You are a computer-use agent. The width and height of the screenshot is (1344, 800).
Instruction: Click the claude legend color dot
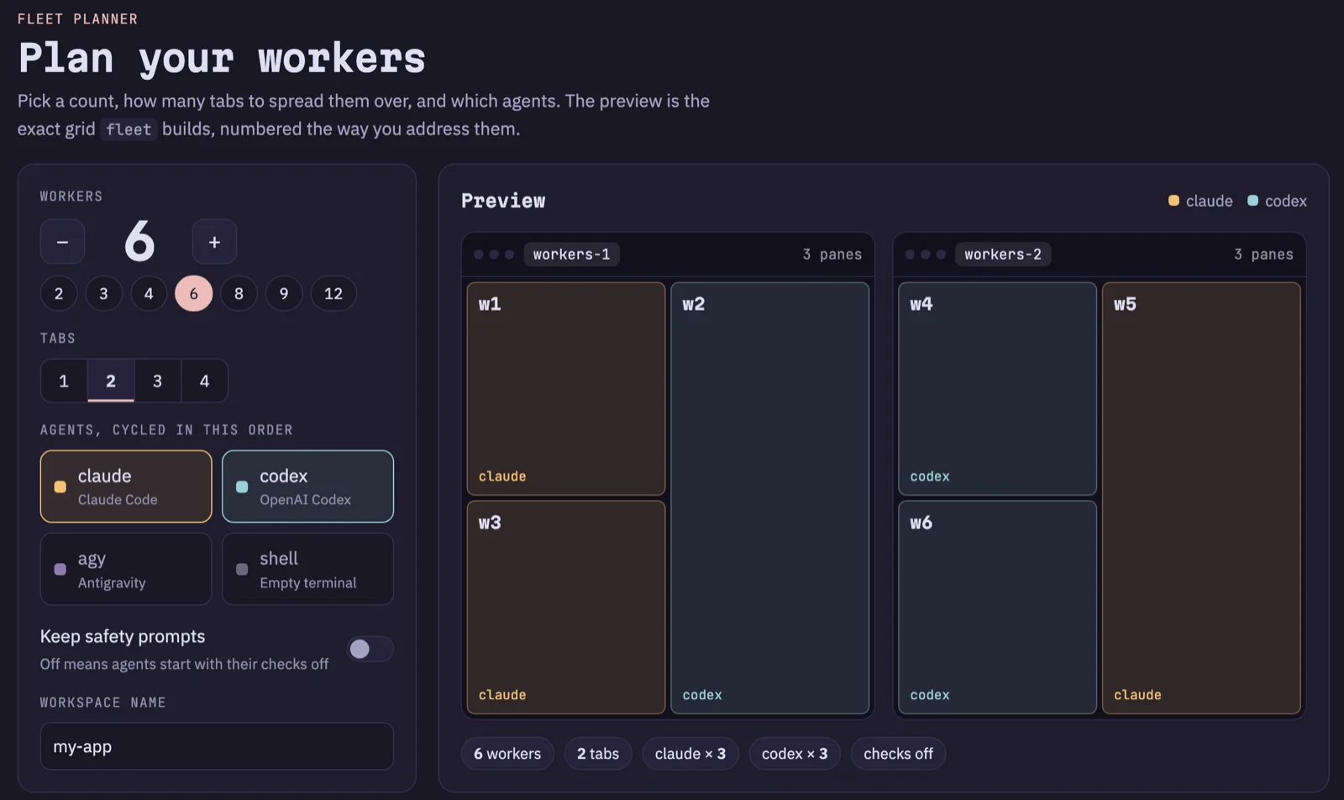coord(1173,201)
